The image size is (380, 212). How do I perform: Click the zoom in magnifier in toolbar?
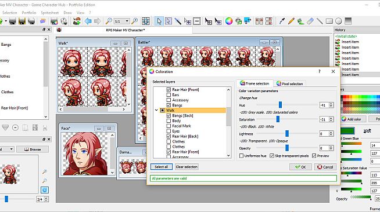coord(134,21)
